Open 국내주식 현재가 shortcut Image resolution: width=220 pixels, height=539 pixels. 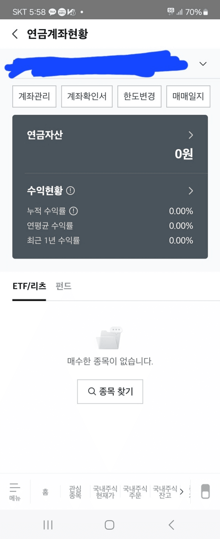[x=105, y=492]
